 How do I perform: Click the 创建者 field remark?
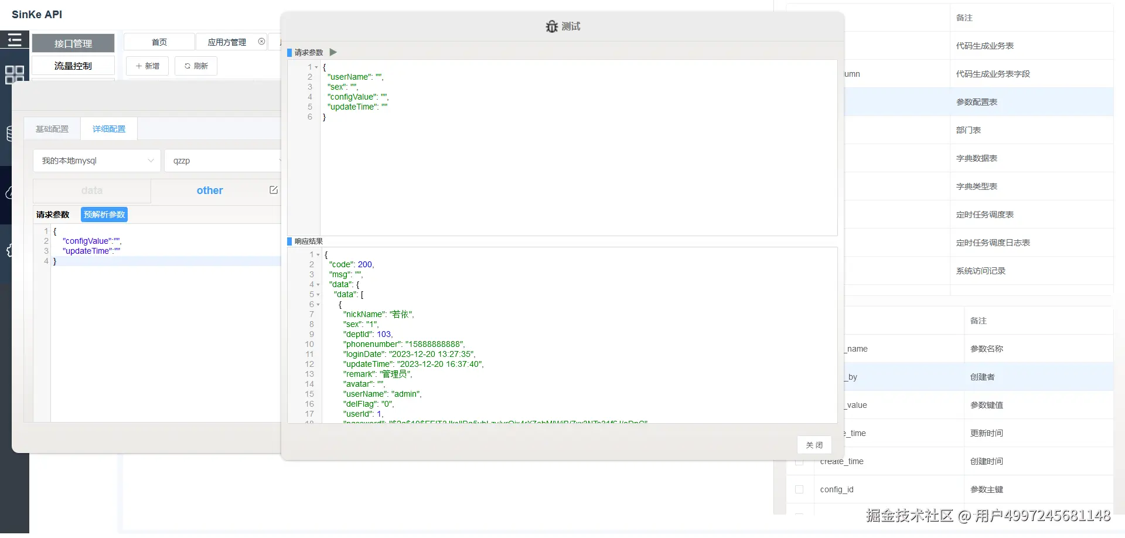(x=983, y=377)
